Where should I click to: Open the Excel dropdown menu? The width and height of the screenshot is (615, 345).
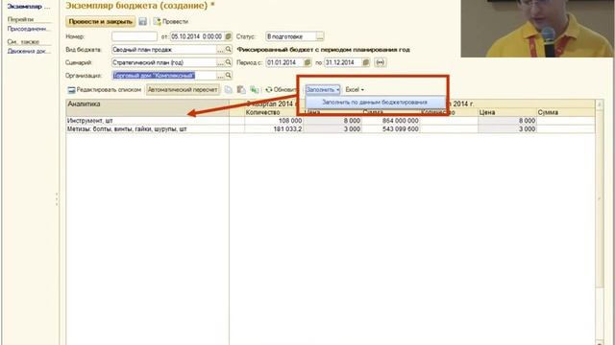pos(355,89)
